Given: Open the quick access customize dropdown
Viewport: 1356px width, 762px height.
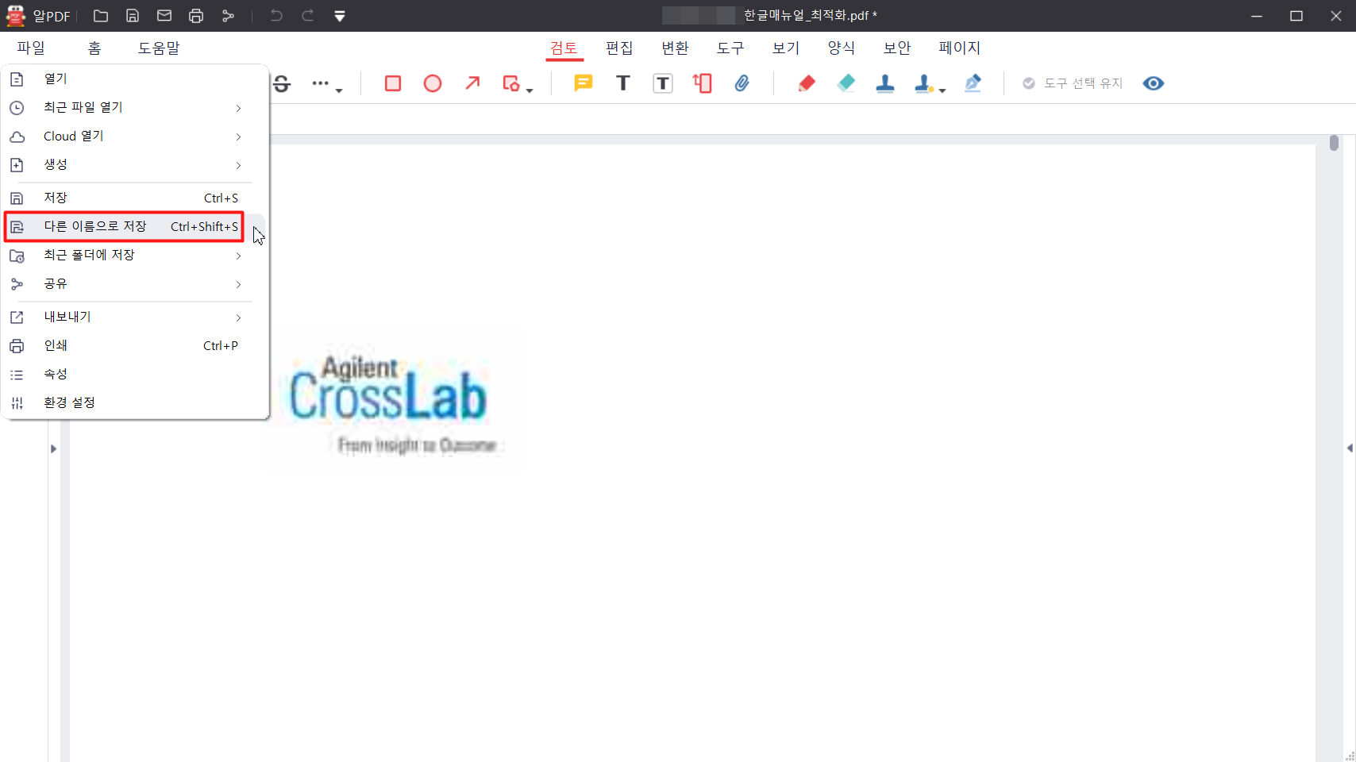Looking at the screenshot, I should [340, 16].
